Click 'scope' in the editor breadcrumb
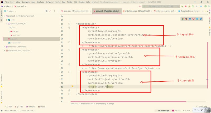The width and height of the screenshot is (211, 113). tap(111, 104)
